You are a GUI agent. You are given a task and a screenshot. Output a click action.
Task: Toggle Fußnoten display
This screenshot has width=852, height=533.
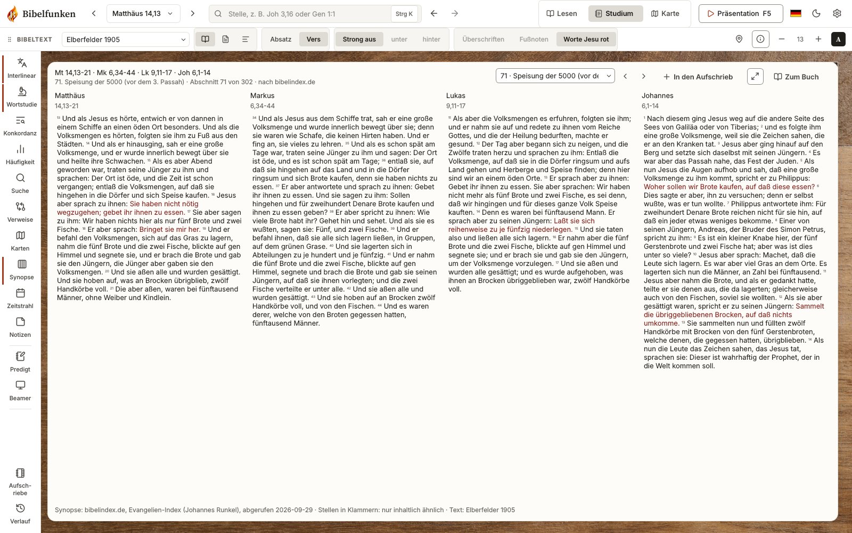[534, 39]
